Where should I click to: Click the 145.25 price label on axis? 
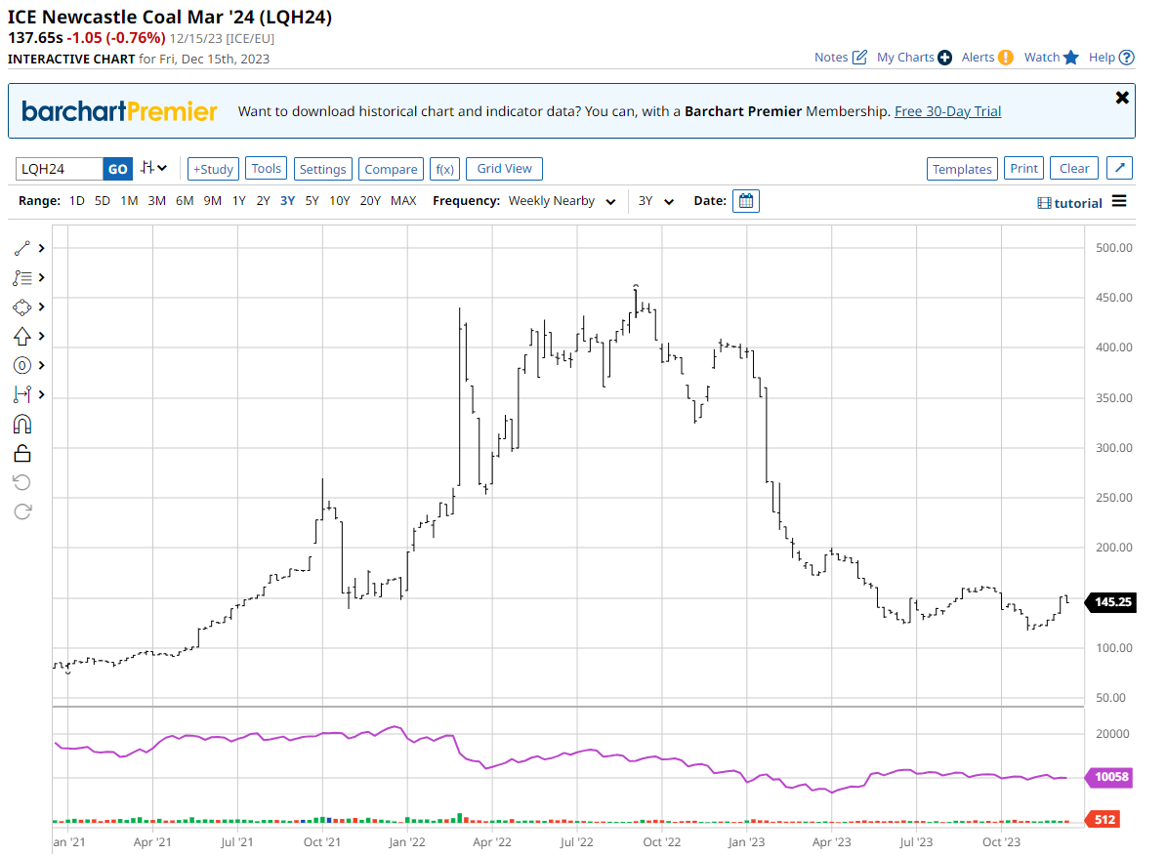point(1111,602)
